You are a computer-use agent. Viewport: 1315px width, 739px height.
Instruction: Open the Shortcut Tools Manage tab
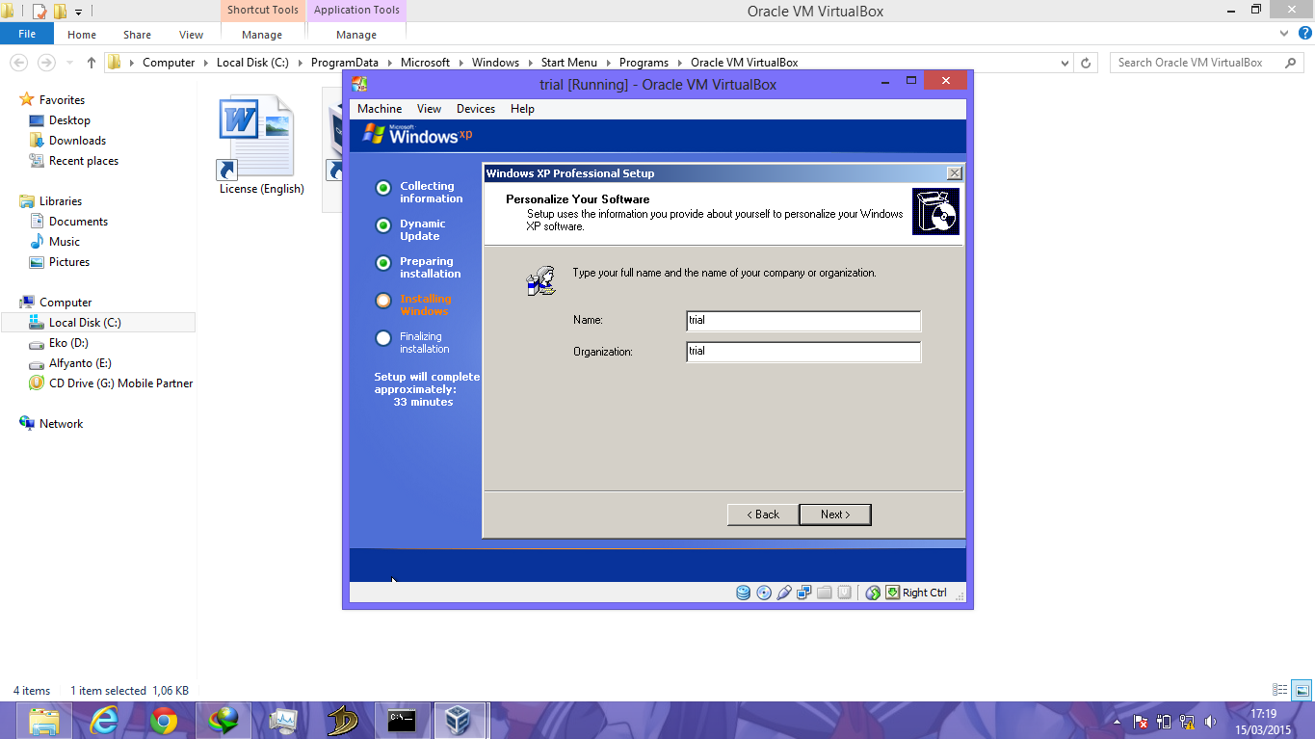(x=262, y=35)
